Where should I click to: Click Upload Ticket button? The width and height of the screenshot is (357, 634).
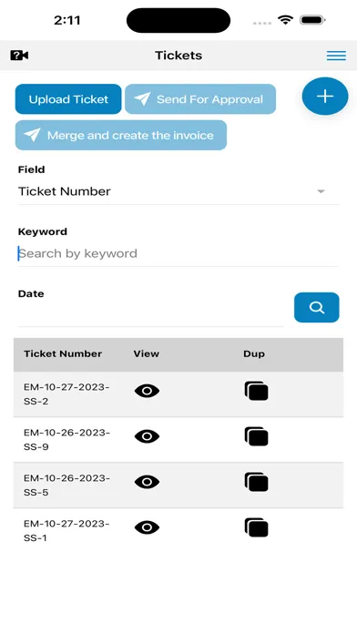click(x=68, y=99)
